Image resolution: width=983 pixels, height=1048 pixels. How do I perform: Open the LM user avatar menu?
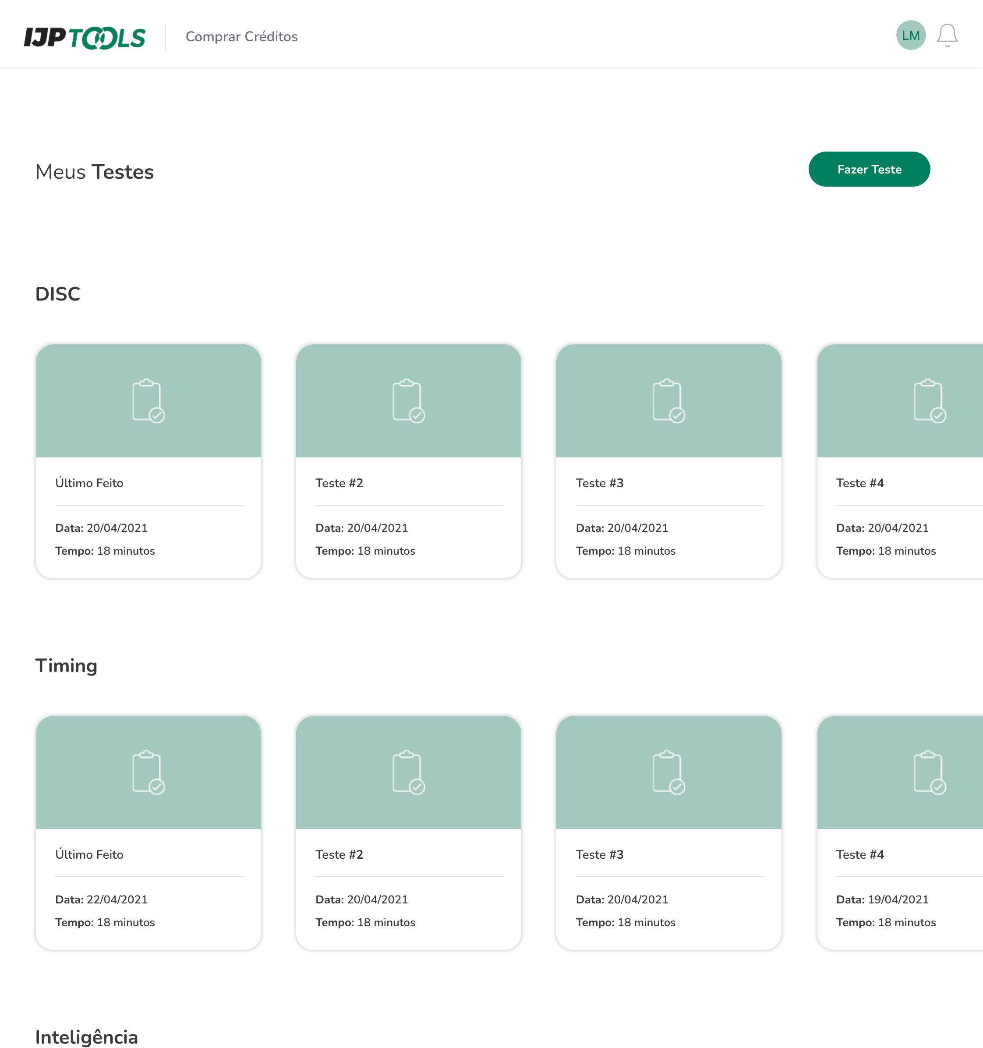tap(911, 35)
